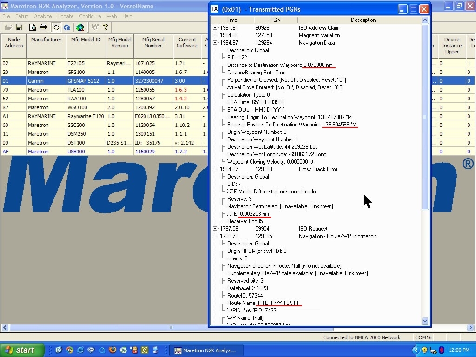This screenshot has height=357, width=476.
Task: Click the Mfg Serial Number column header
Action: point(153,46)
